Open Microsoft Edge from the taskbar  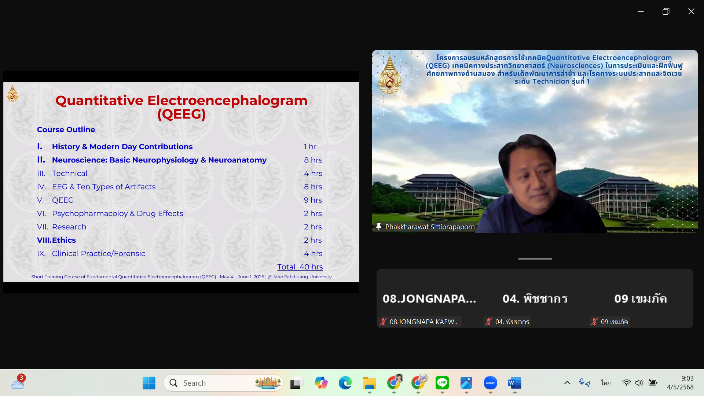345,383
